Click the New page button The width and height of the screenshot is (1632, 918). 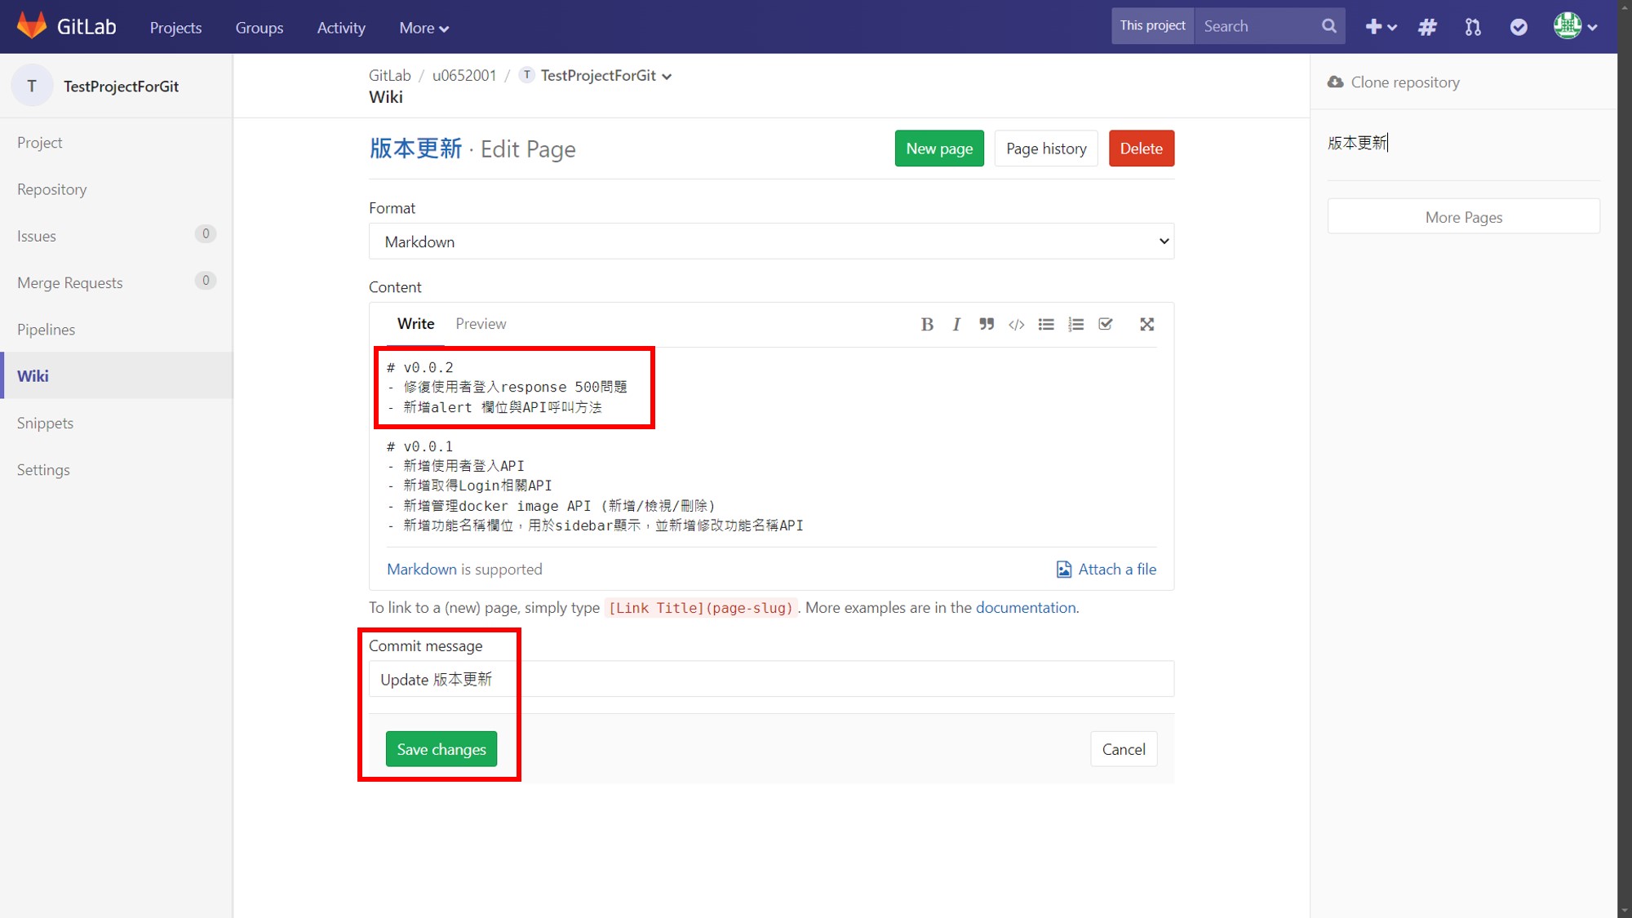click(939, 149)
